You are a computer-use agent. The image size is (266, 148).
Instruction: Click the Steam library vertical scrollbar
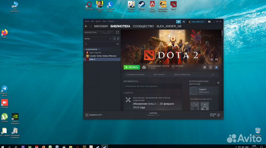point(222,33)
